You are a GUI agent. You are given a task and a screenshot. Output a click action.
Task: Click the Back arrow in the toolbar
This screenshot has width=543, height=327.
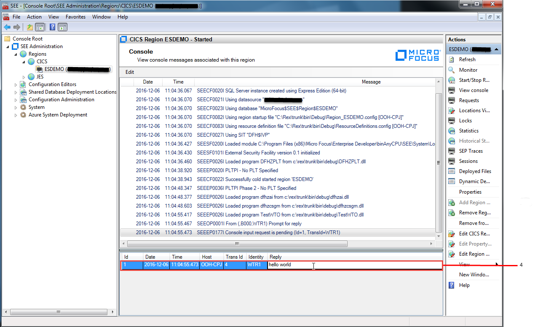coord(7,27)
